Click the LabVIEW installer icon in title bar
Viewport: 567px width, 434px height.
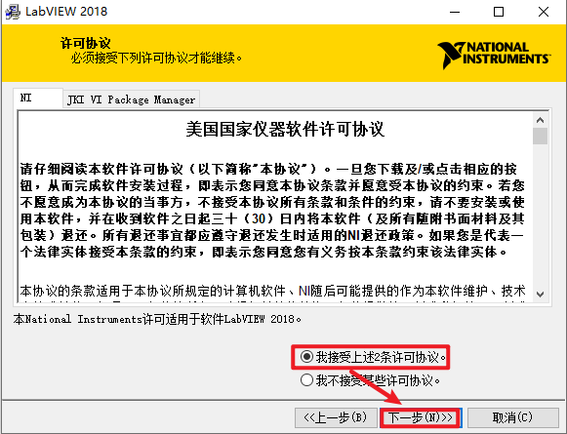[13, 12]
